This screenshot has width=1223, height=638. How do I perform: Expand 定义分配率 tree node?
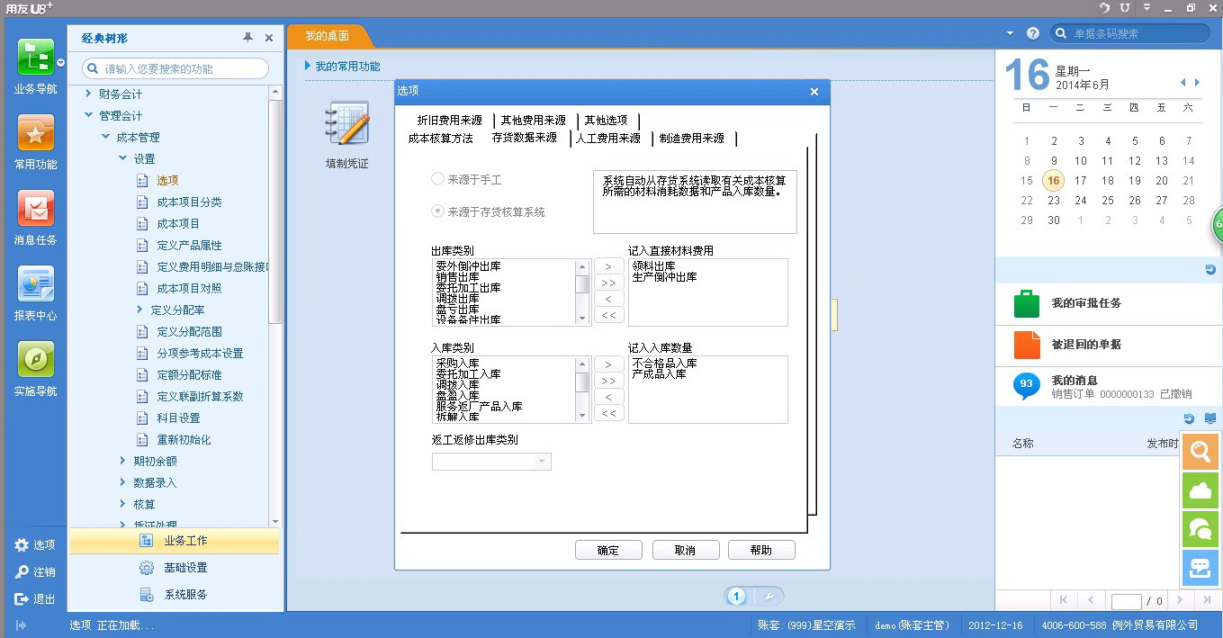tap(139, 310)
